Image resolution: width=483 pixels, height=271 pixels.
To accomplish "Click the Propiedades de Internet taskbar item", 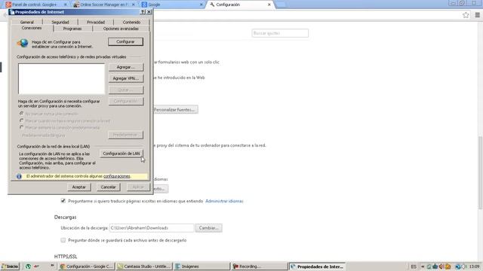I will point(317,266).
